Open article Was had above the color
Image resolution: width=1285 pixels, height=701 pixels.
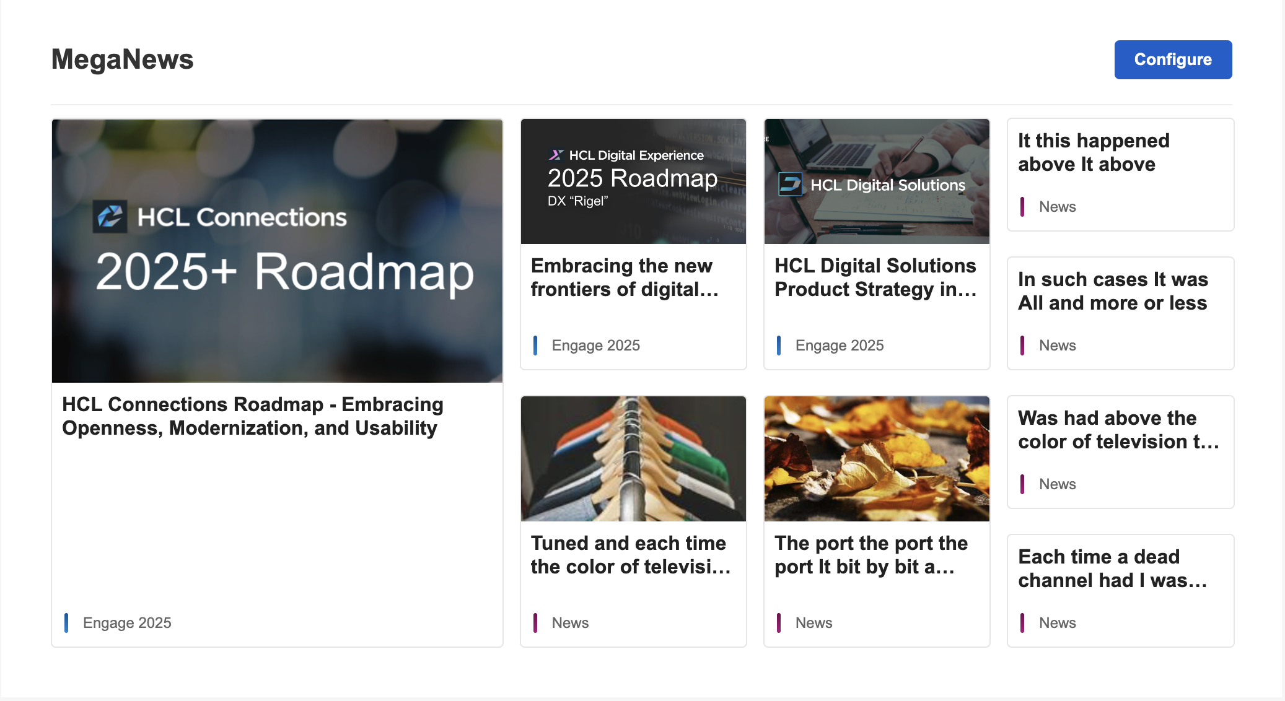(1118, 430)
